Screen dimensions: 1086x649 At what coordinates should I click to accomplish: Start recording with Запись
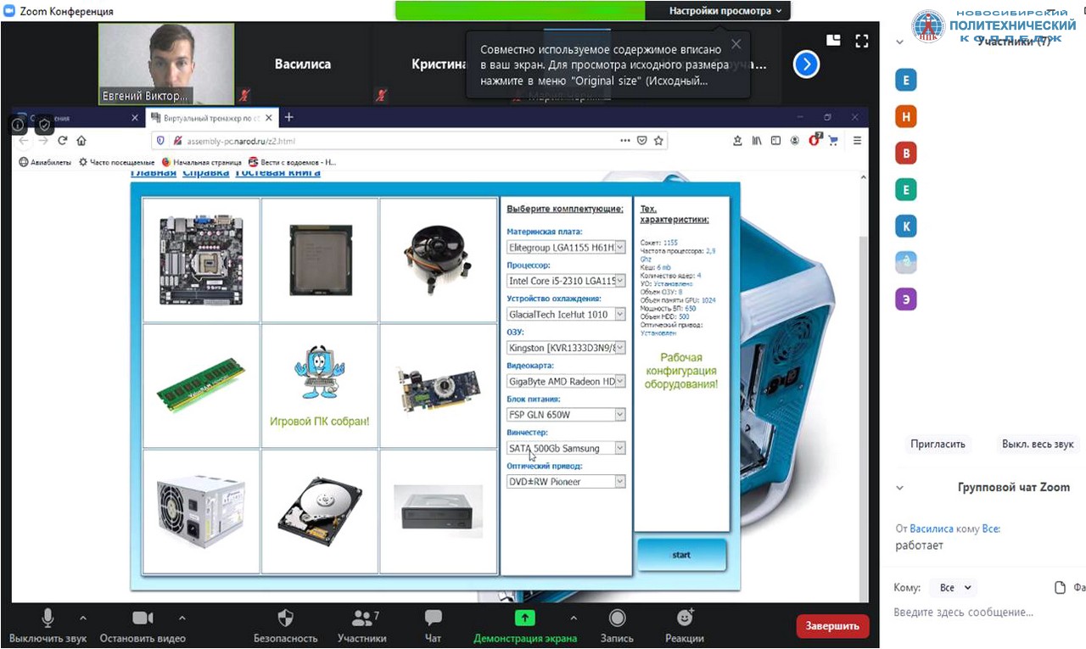tap(617, 627)
